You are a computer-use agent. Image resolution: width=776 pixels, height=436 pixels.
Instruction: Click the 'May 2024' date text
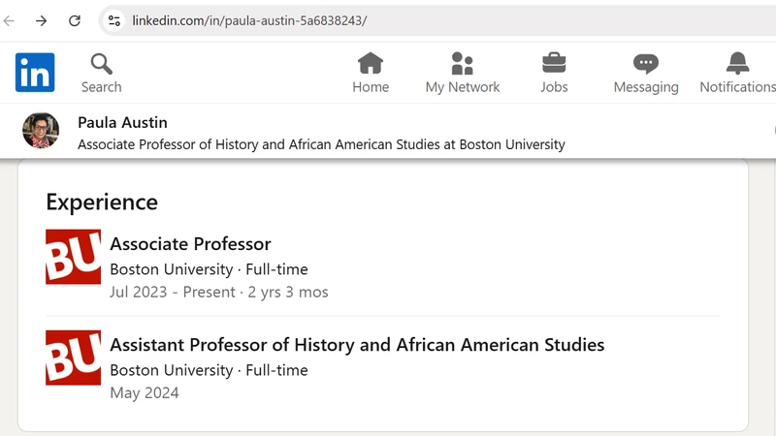[145, 393]
